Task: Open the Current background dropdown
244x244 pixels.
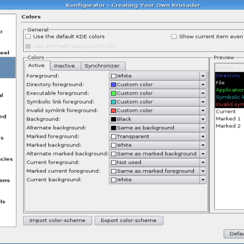Action: 158,179
